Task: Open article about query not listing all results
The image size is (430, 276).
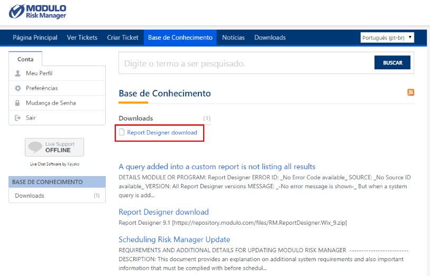Action: coord(217,167)
